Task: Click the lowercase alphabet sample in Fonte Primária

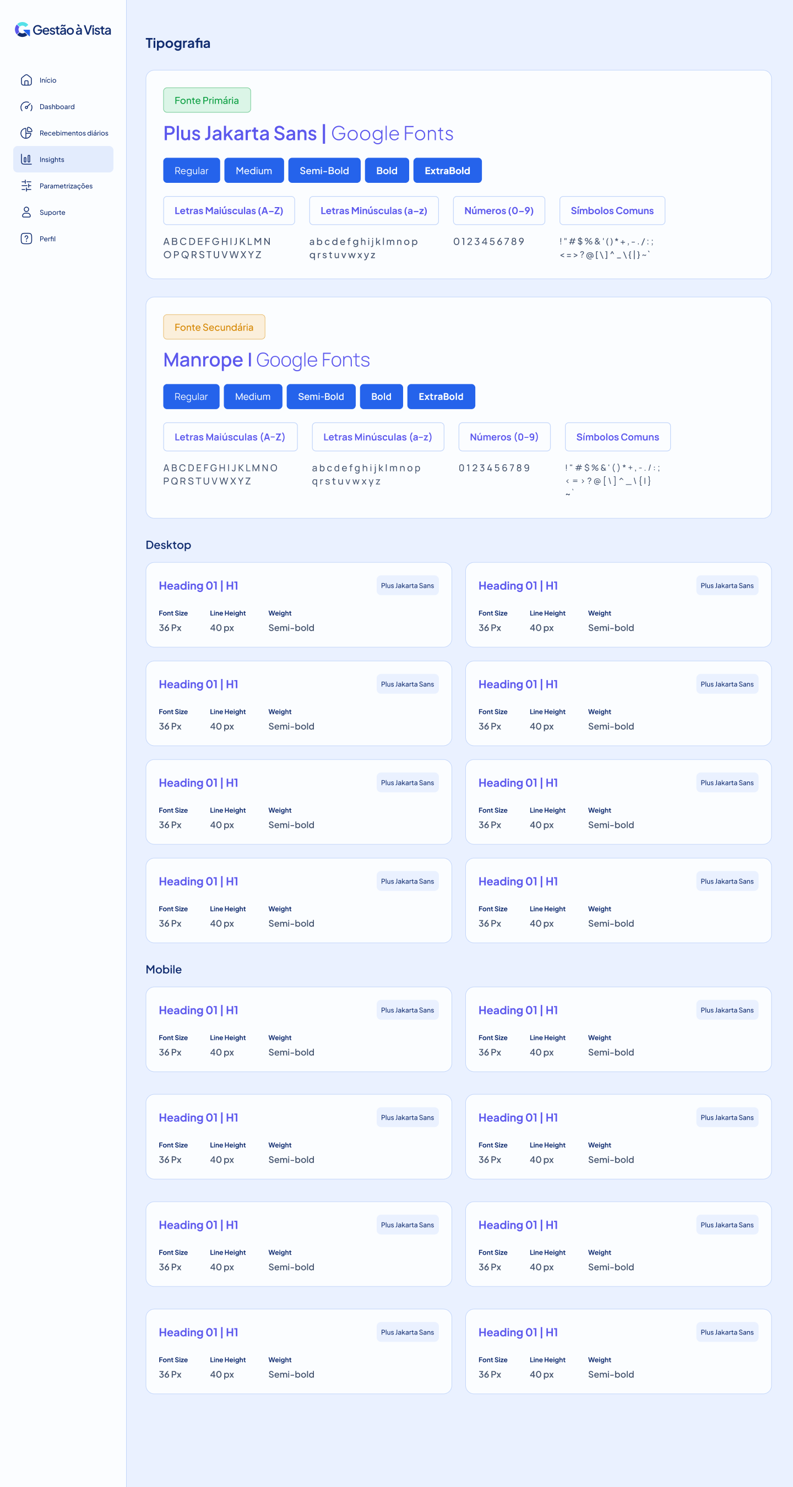Action: (363, 248)
